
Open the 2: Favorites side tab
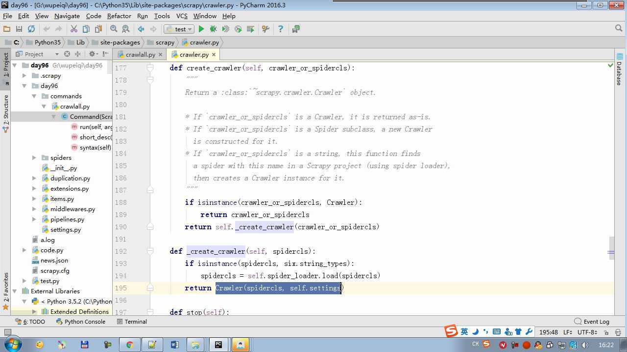tap(6, 290)
